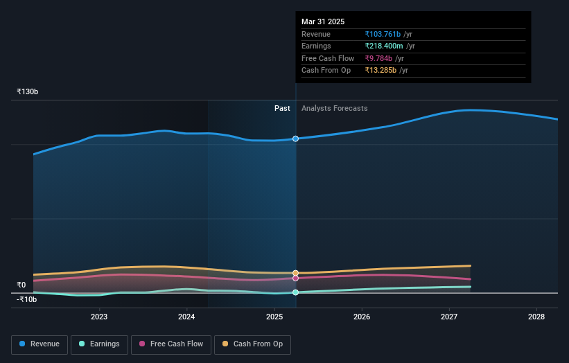Click the 2024 x-axis label
The height and width of the screenshot is (363, 569).
[x=186, y=317]
